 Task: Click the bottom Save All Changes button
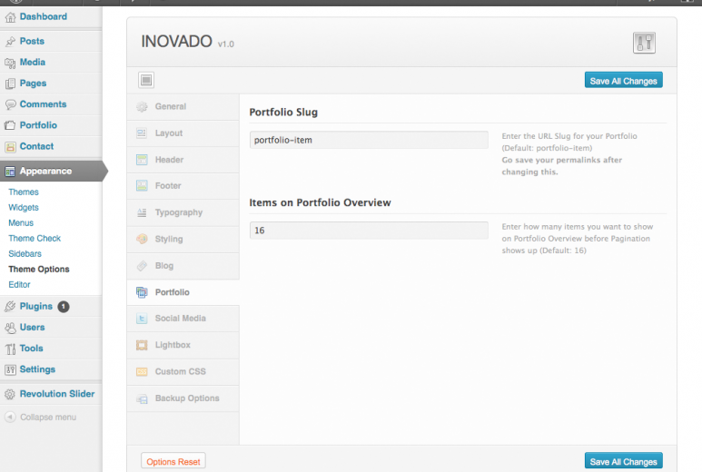(623, 461)
